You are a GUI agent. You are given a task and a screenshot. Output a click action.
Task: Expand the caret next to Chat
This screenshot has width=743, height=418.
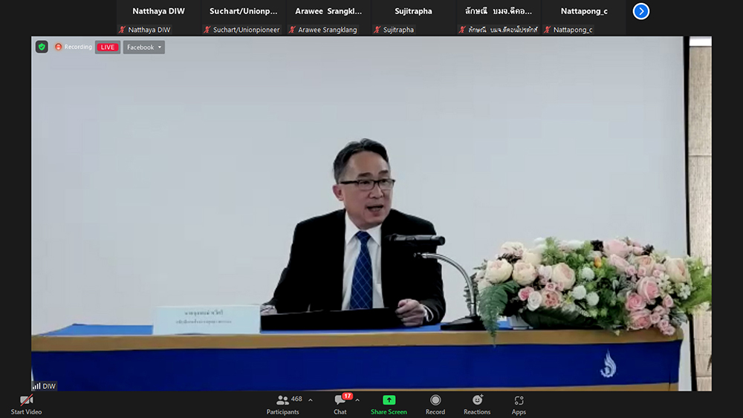tap(357, 400)
